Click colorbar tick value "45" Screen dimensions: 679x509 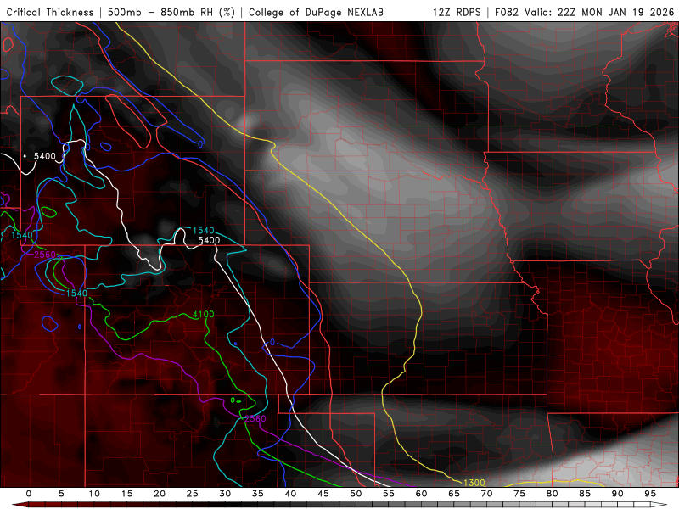(323, 494)
